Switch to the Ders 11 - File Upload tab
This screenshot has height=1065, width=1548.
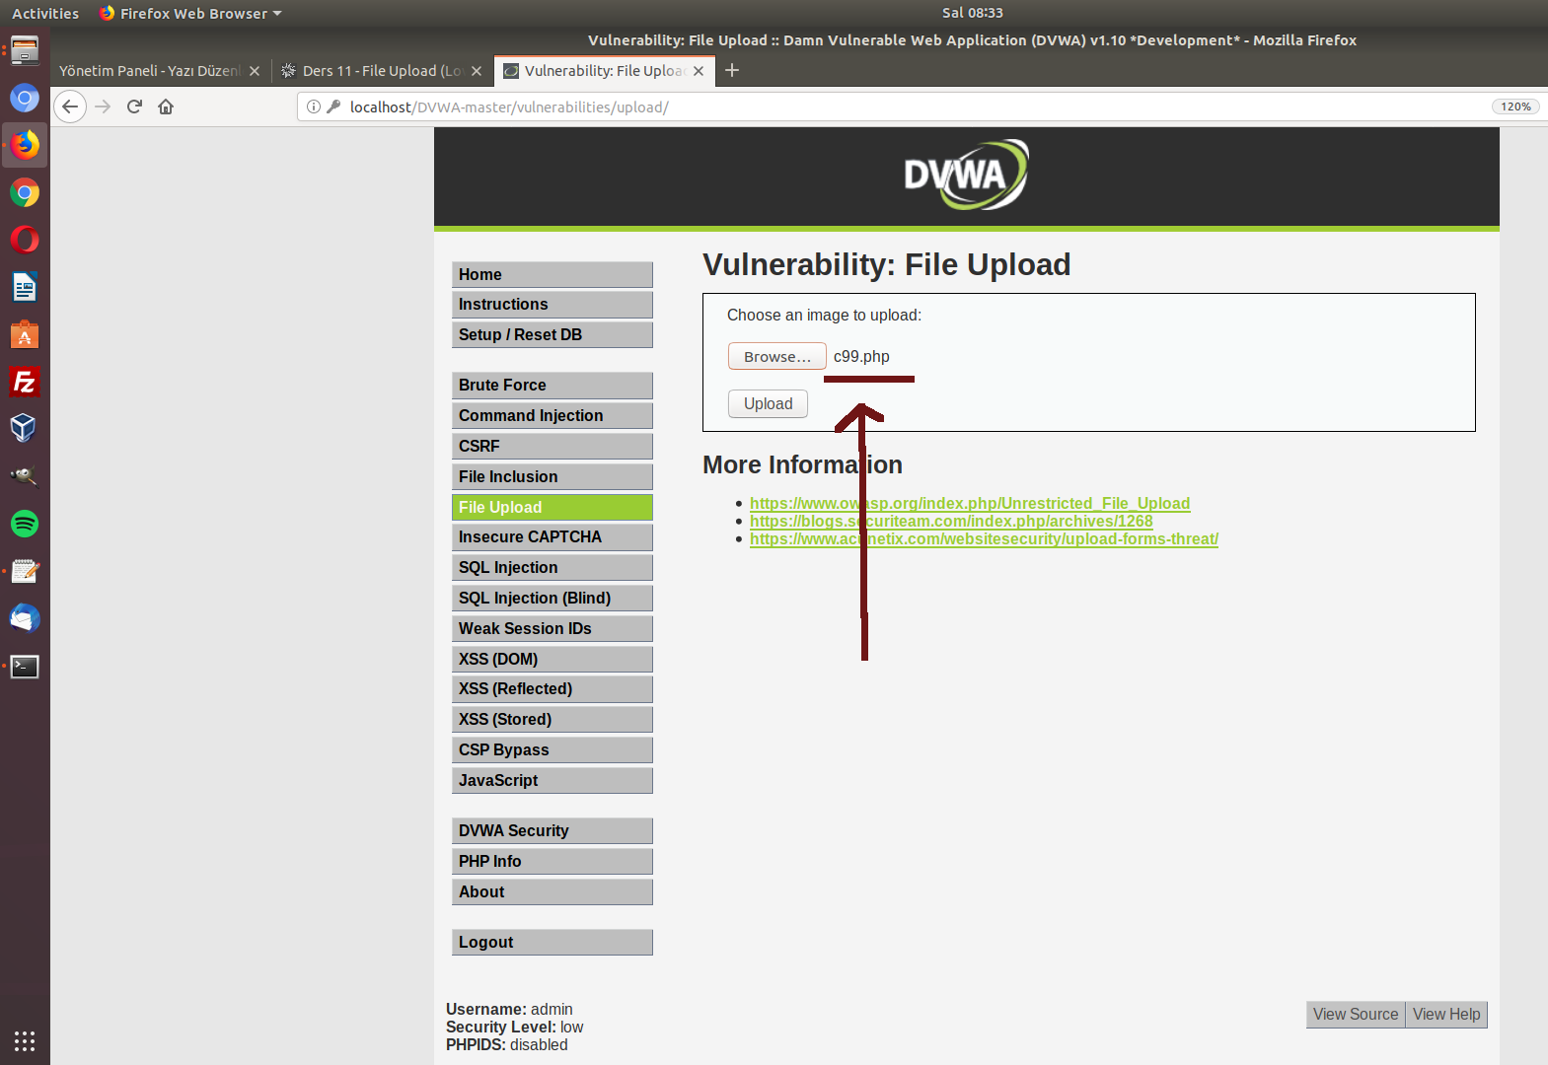point(382,71)
